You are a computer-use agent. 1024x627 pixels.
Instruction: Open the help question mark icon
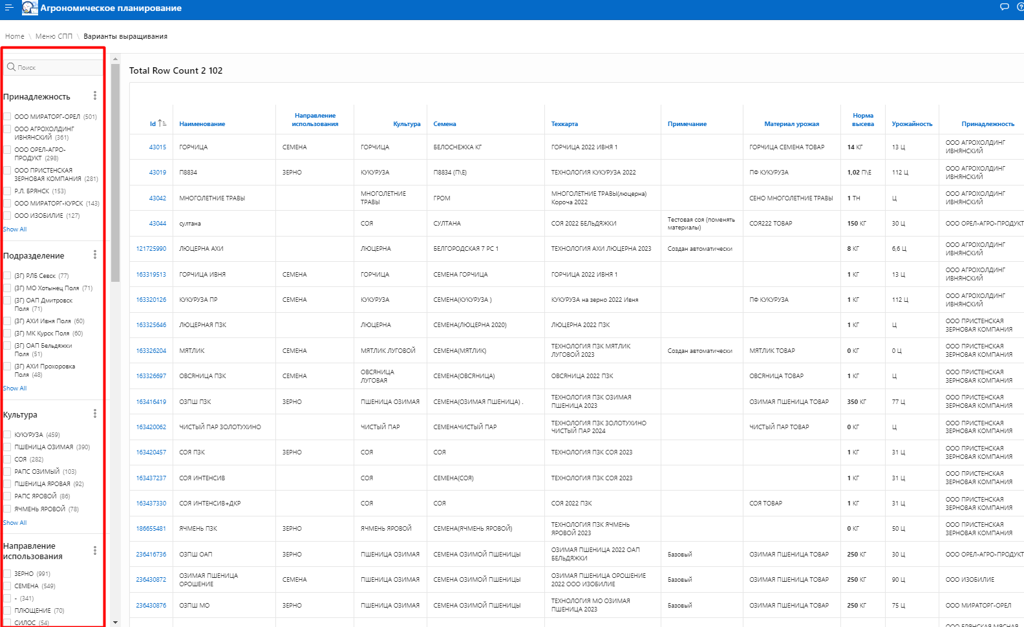[1020, 7]
